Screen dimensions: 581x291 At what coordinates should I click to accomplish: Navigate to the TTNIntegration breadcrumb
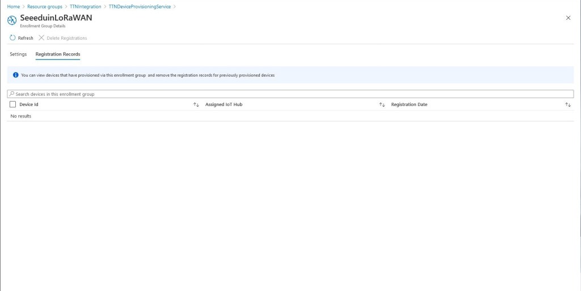click(x=86, y=7)
